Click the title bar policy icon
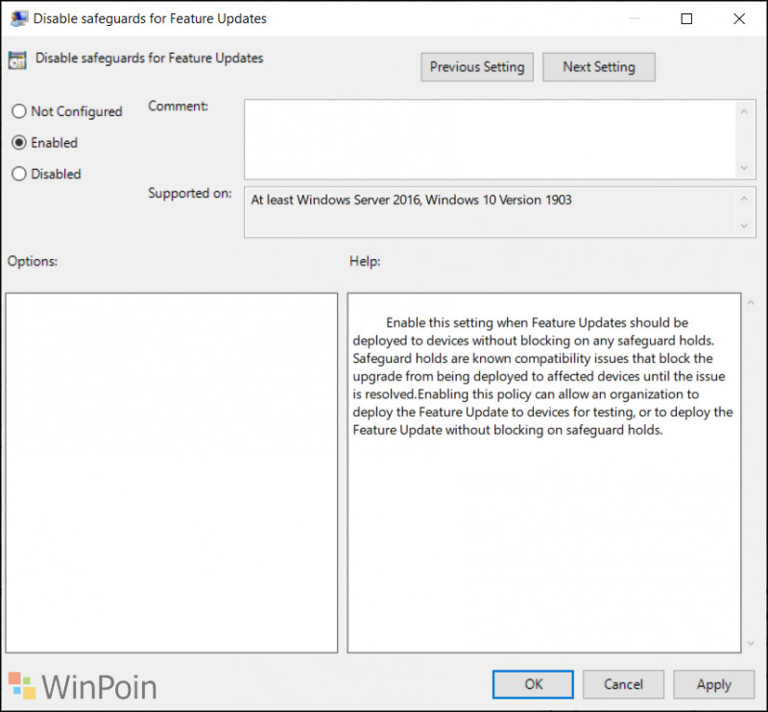Screen dimensions: 768x712 [18, 18]
